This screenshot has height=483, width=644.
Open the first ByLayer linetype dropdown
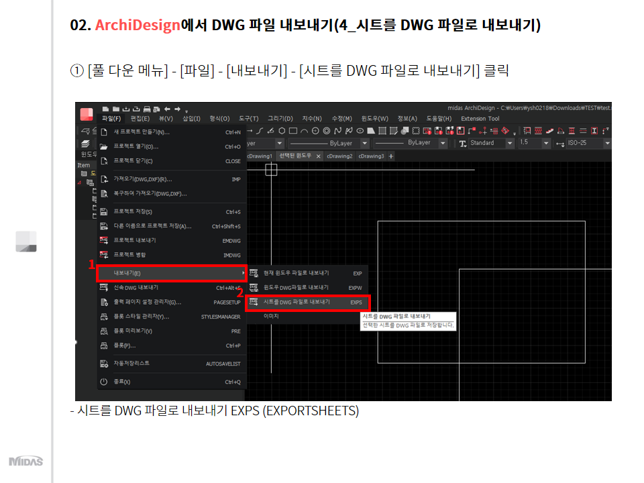pyautogui.click(x=364, y=144)
